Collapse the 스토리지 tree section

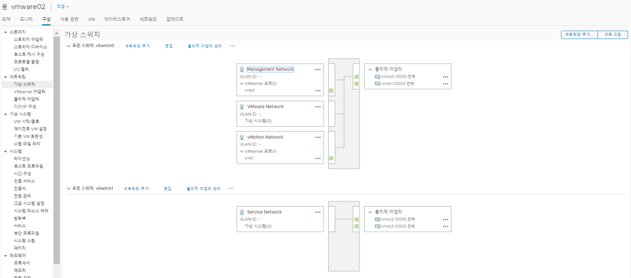point(6,32)
